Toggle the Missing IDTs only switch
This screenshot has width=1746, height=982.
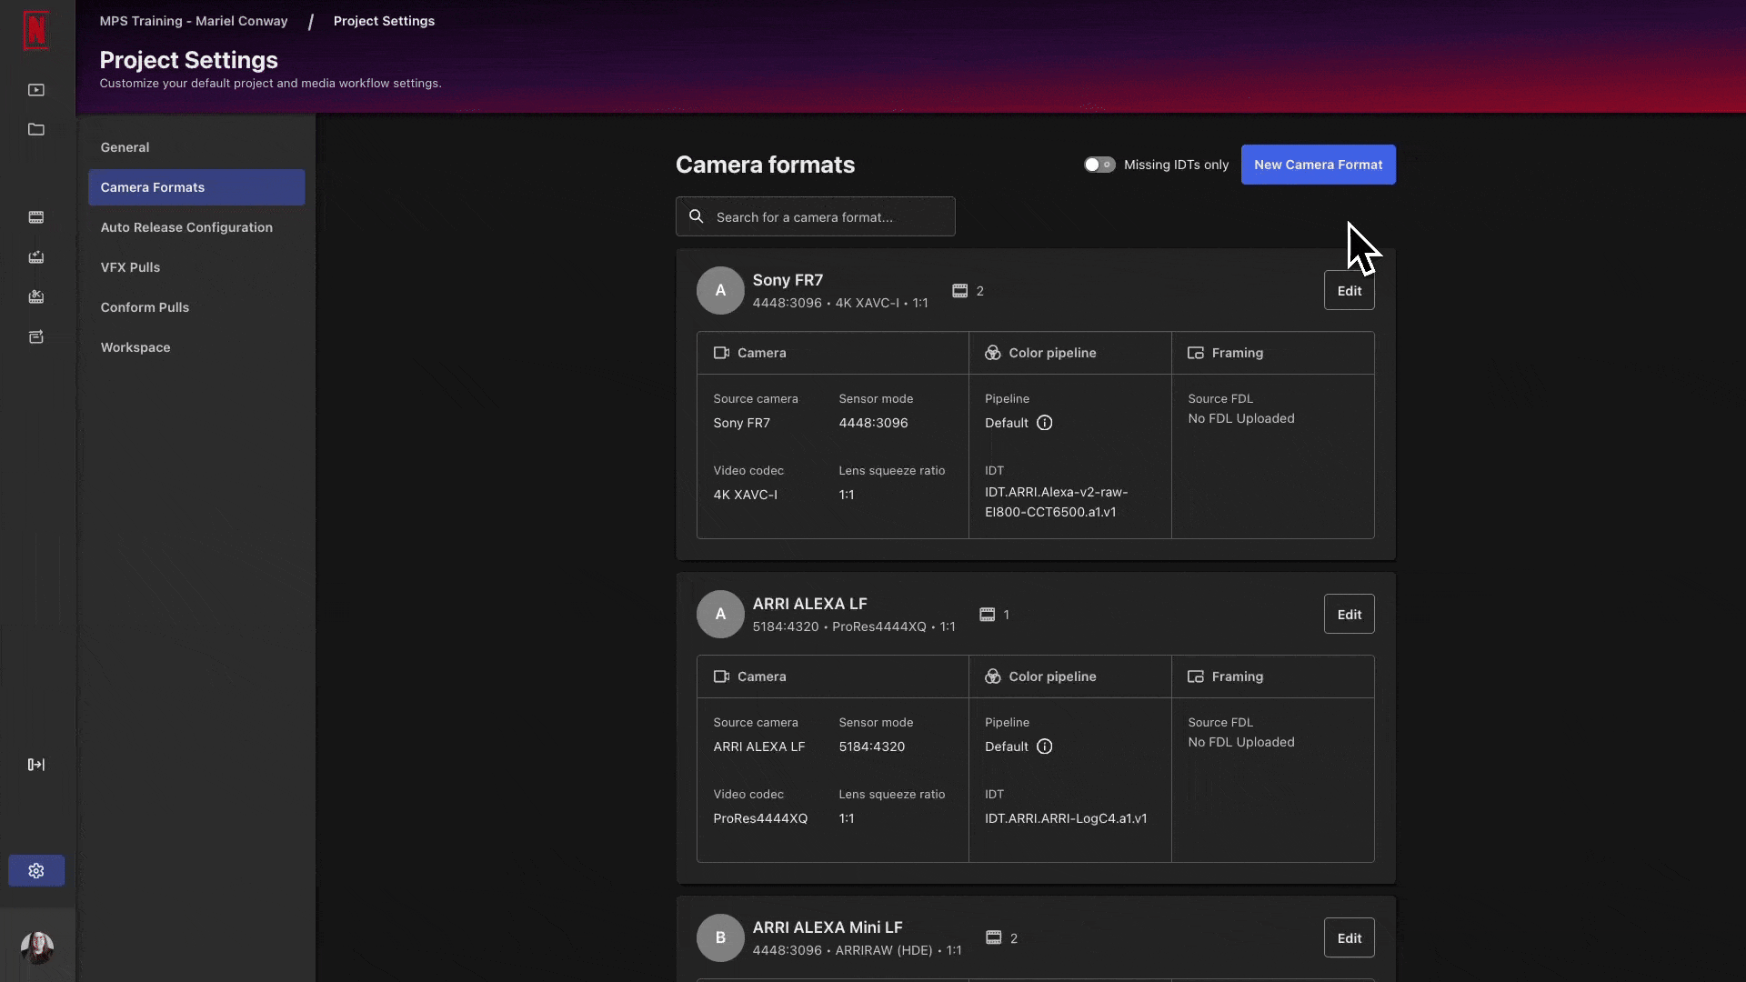pos(1099,165)
